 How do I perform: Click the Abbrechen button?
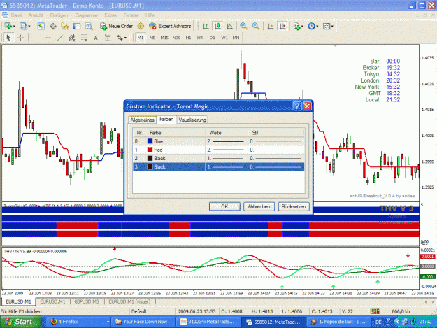click(259, 206)
